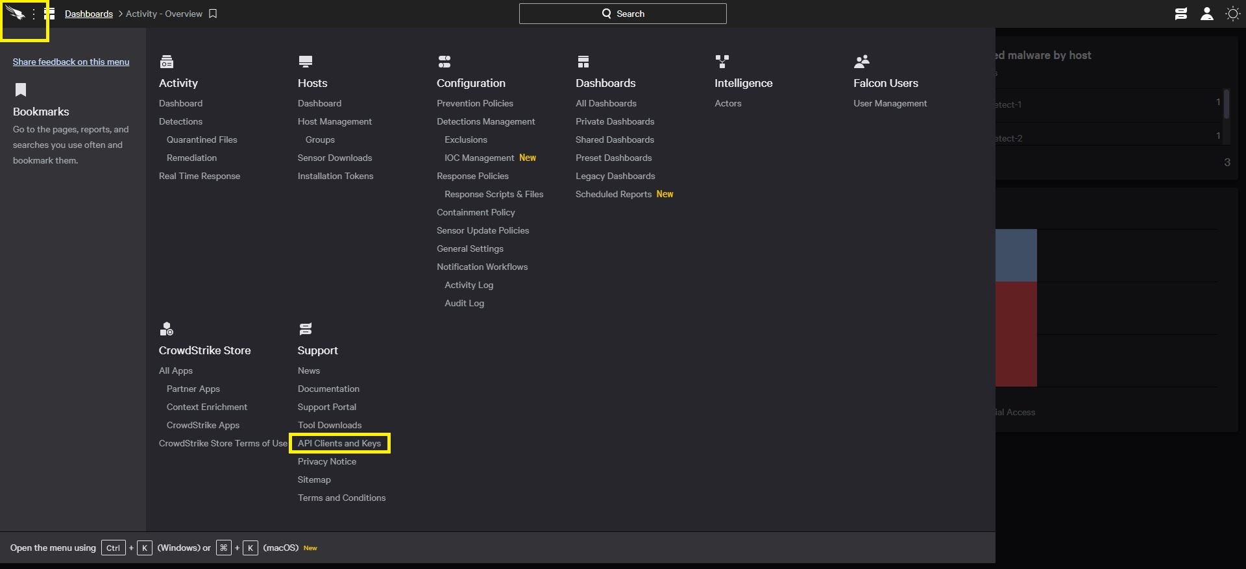1246x569 pixels.
Task: Open Activity Log
Action: [x=469, y=285]
